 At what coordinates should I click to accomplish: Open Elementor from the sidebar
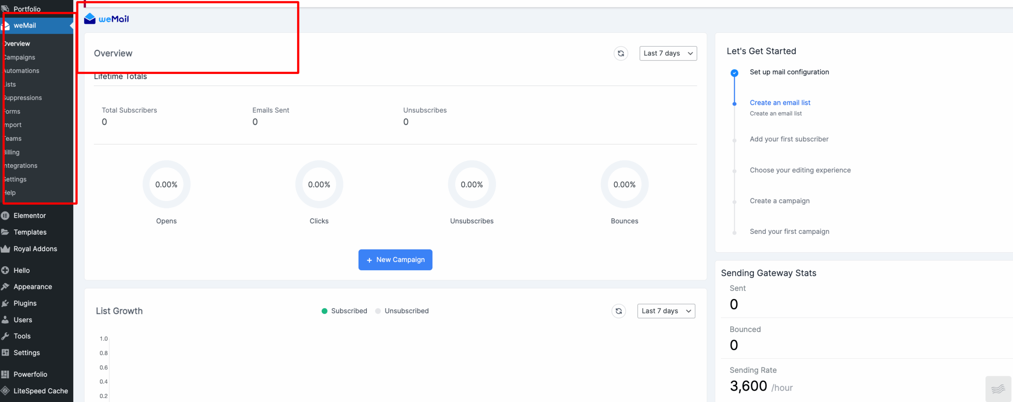(x=30, y=216)
